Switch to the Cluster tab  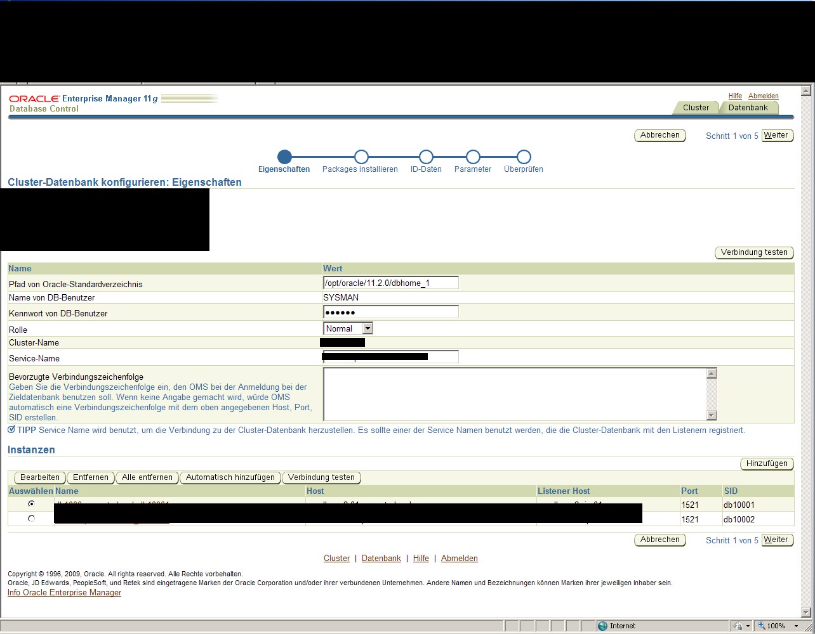tap(696, 108)
